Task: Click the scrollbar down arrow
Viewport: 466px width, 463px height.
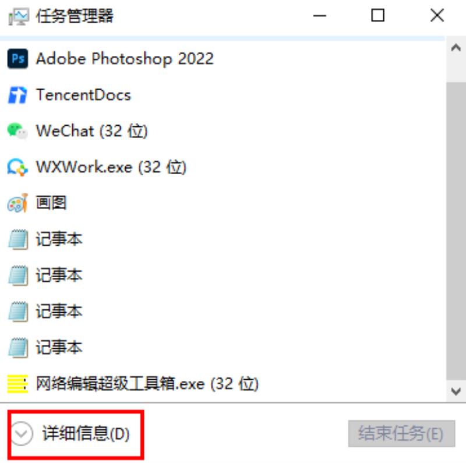Action: point(456,391)
